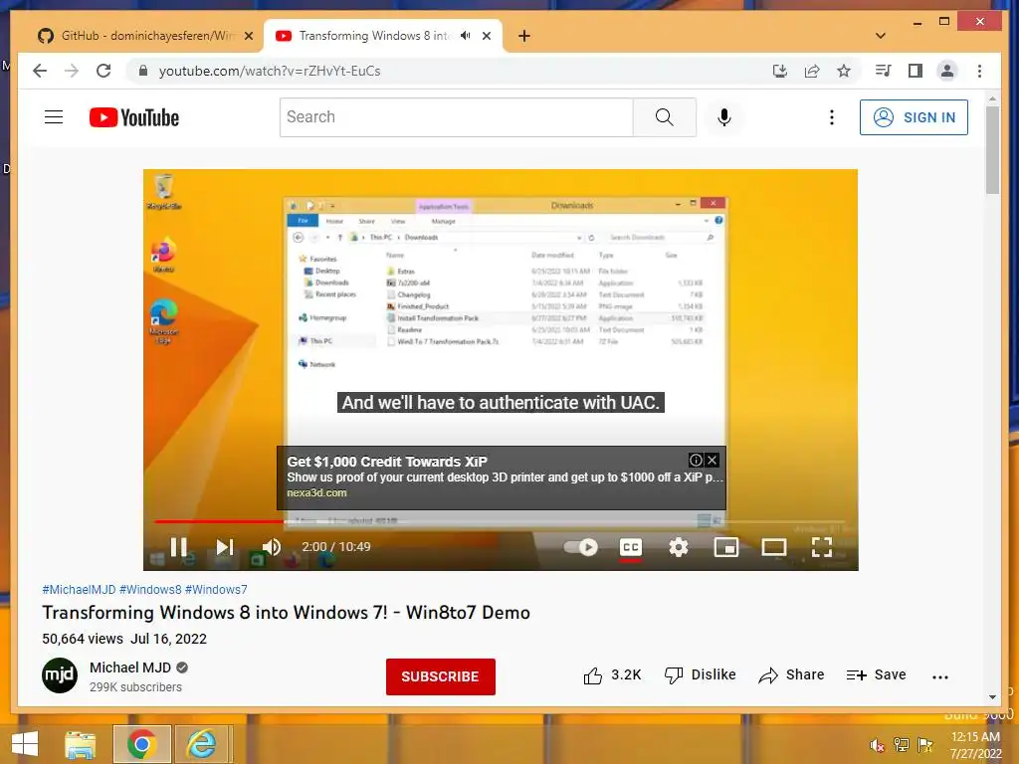Screen dimensions: 1019x764
Task: Enable theater mode
Action: (774, 547)
